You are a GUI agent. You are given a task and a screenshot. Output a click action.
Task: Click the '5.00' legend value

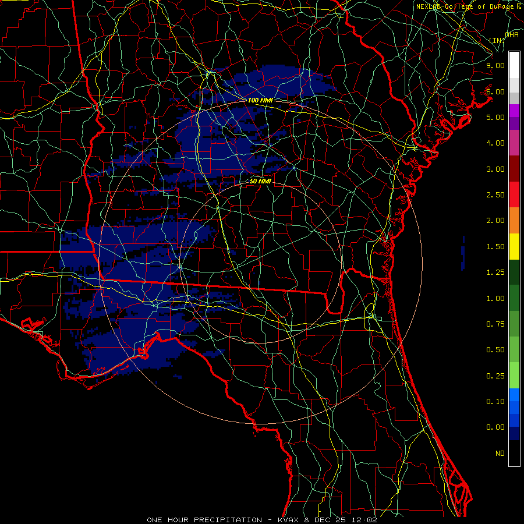[495, 117]
